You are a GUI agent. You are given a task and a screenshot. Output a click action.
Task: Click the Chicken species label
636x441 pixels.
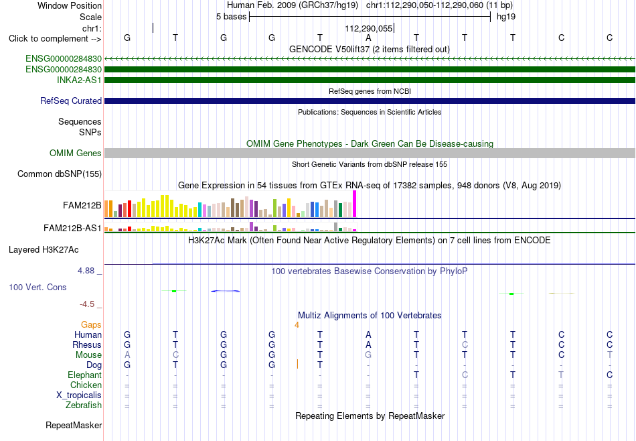pos(86,385)
